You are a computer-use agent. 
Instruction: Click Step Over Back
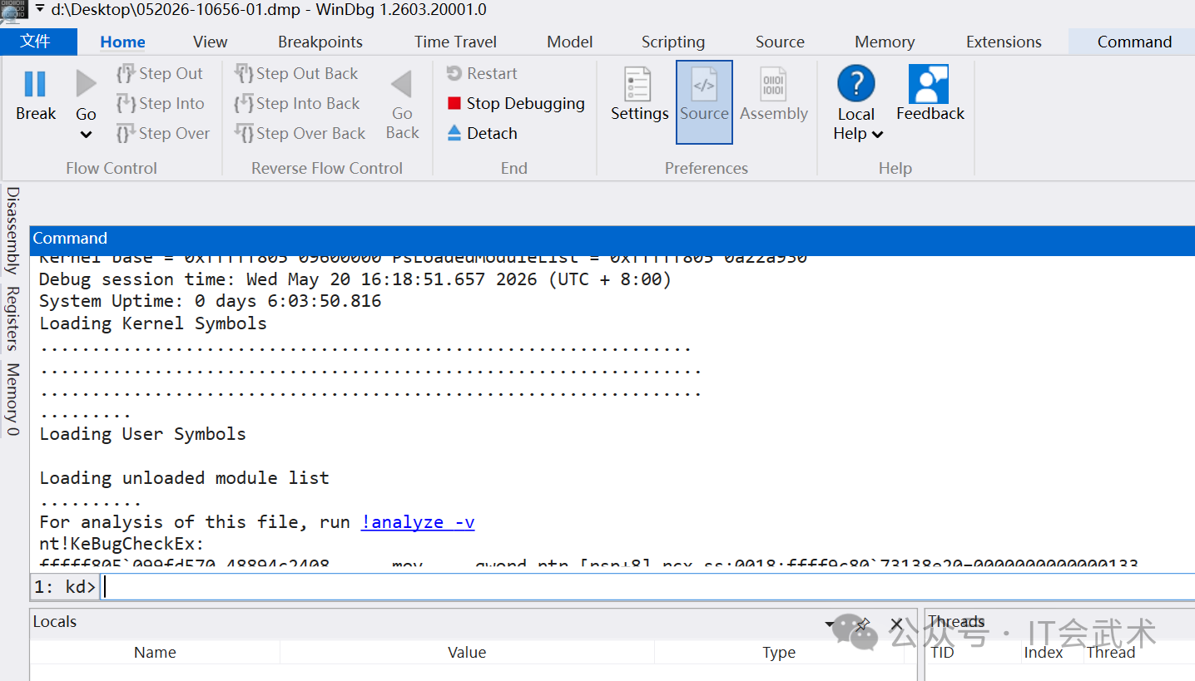click(300, 134)
